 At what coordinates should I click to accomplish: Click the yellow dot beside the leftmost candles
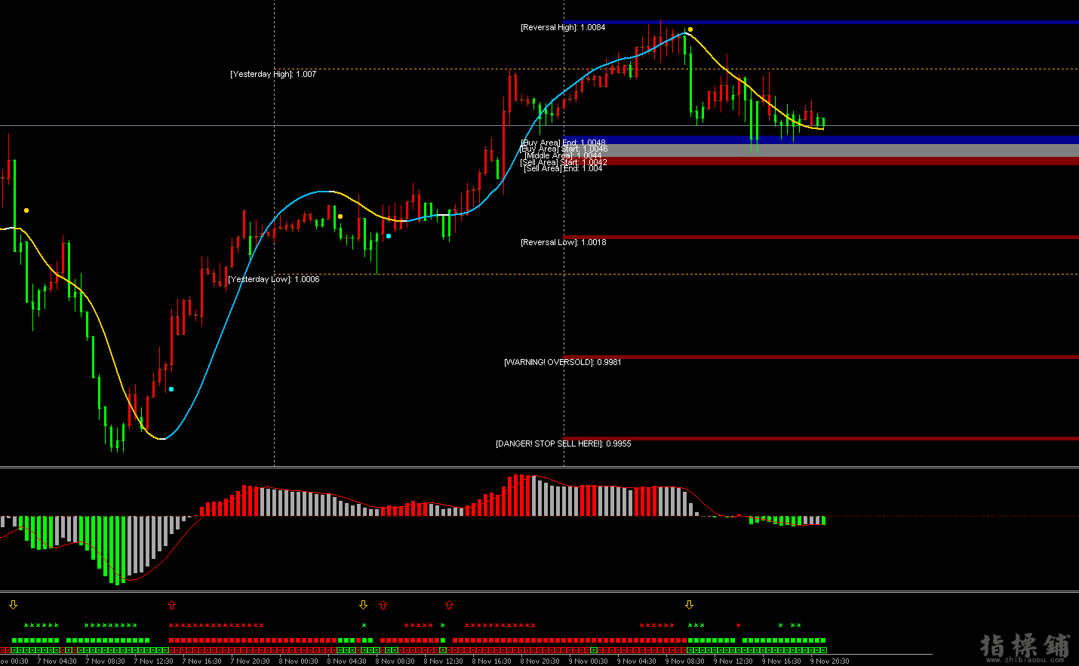point(26,210)
